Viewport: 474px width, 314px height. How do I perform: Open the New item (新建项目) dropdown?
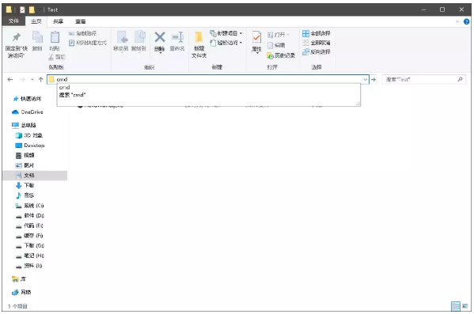click(226, 33)
